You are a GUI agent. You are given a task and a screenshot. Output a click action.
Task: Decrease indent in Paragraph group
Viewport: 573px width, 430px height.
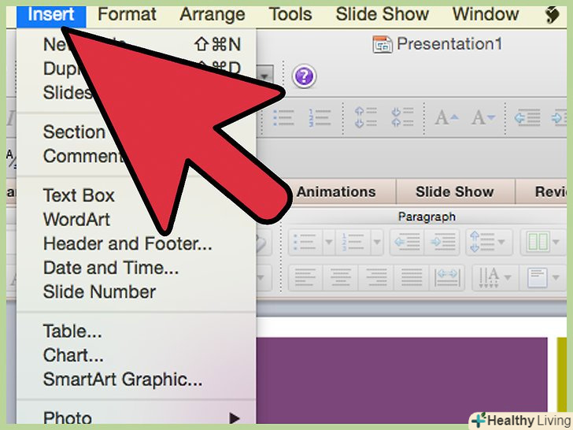(407, 242)
